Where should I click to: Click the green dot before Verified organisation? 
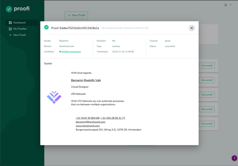[x=60, y=52]
